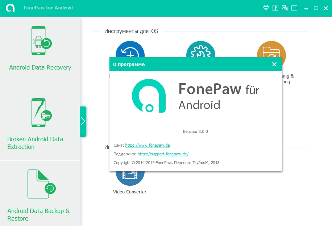Click the Инструменты для iOS heading
This screenshot has height=226, width=332.
pyautogui.click(x=131, y=31)
